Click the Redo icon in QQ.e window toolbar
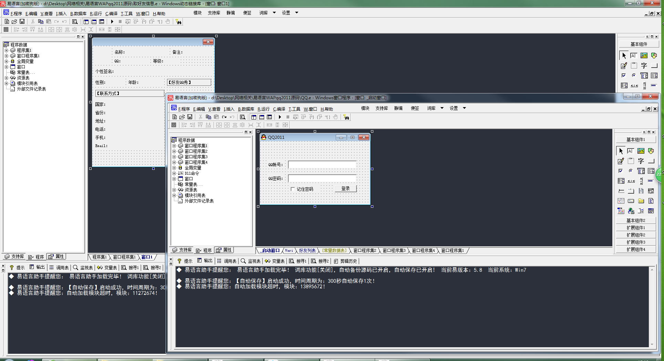Image resolution: width=664 pixels, height=361 pixels. pos(224,117)
